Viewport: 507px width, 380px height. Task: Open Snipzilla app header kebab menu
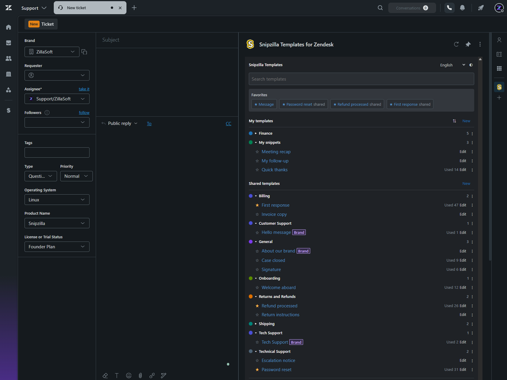480,44
